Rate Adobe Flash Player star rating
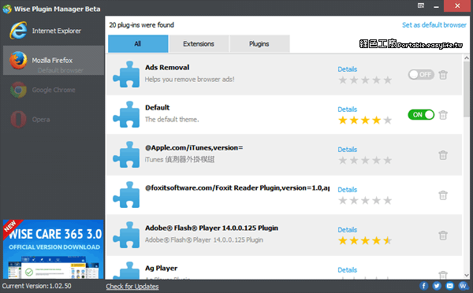Image resolution: width=473 pixels, height=293 pixels. point(365,240)
